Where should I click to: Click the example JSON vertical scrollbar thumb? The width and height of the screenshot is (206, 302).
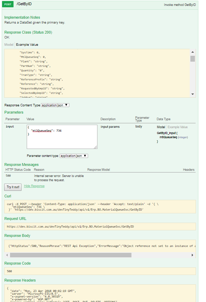pyautogui.click(x=192, y=59)
